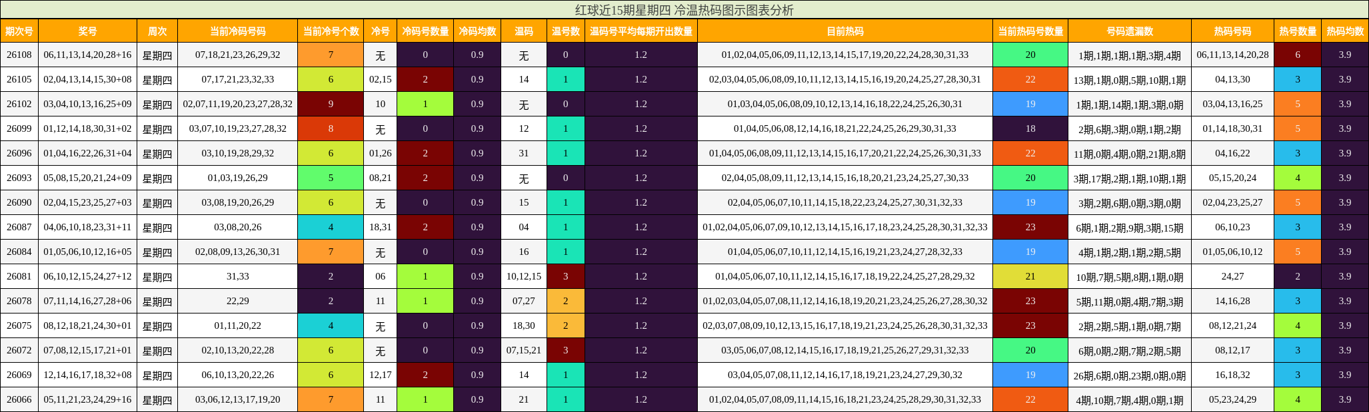Select warm code cell 07,15,21
Screen dimensions: 1369x412
point(524,350)
